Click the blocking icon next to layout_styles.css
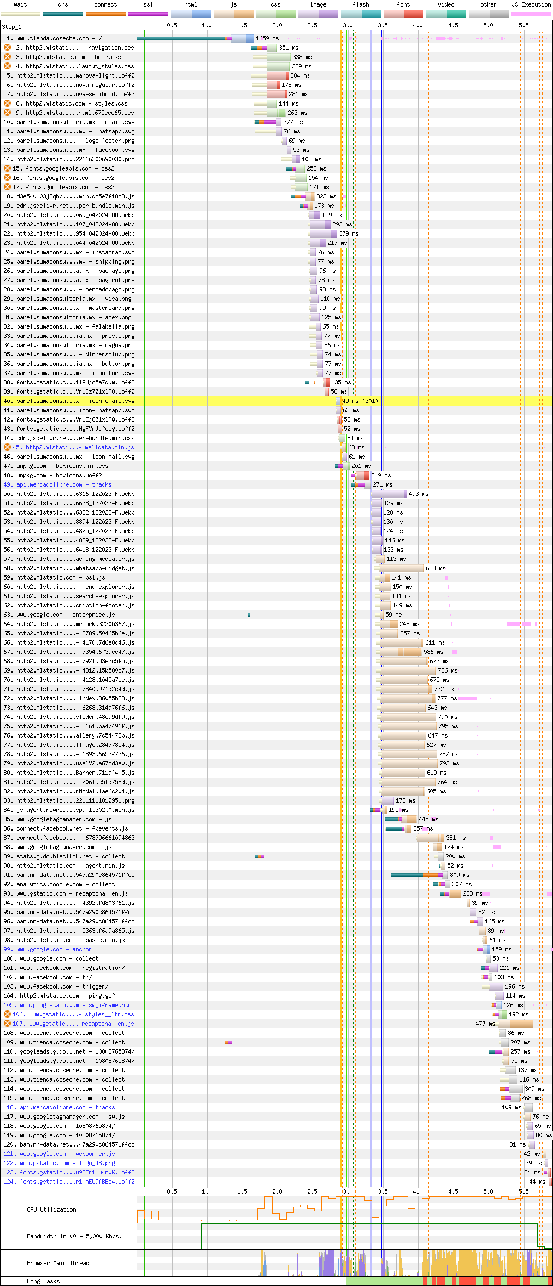553x1286 pixels. [8, 66]
